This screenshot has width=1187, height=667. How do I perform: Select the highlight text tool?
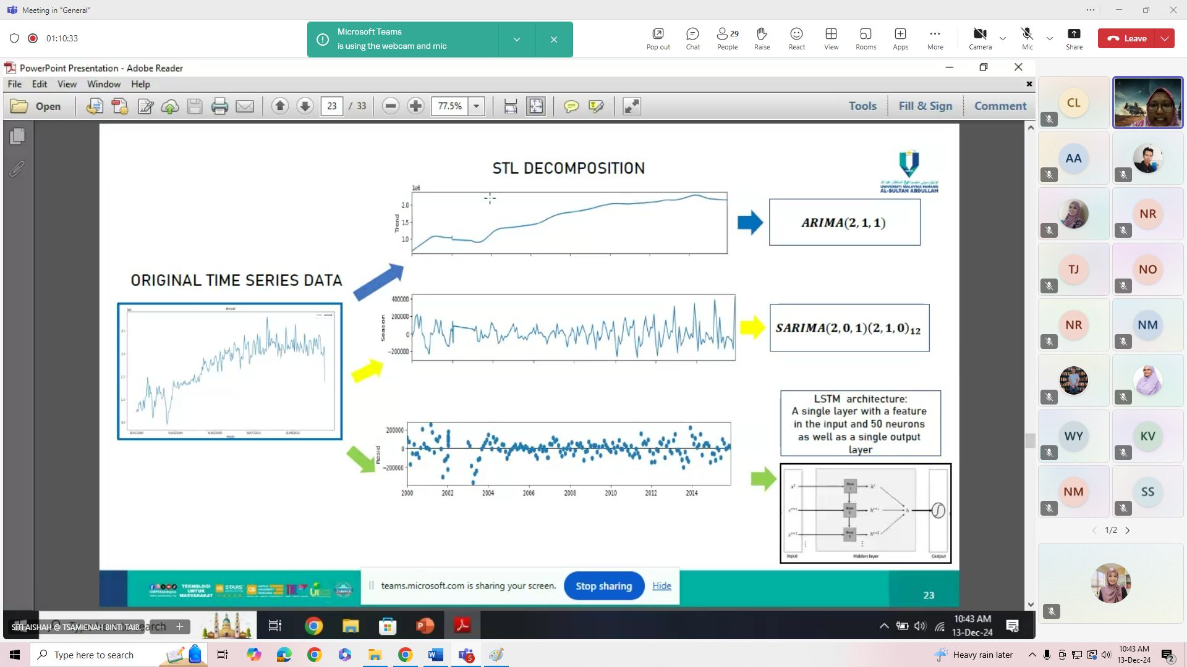click(597, 106)
